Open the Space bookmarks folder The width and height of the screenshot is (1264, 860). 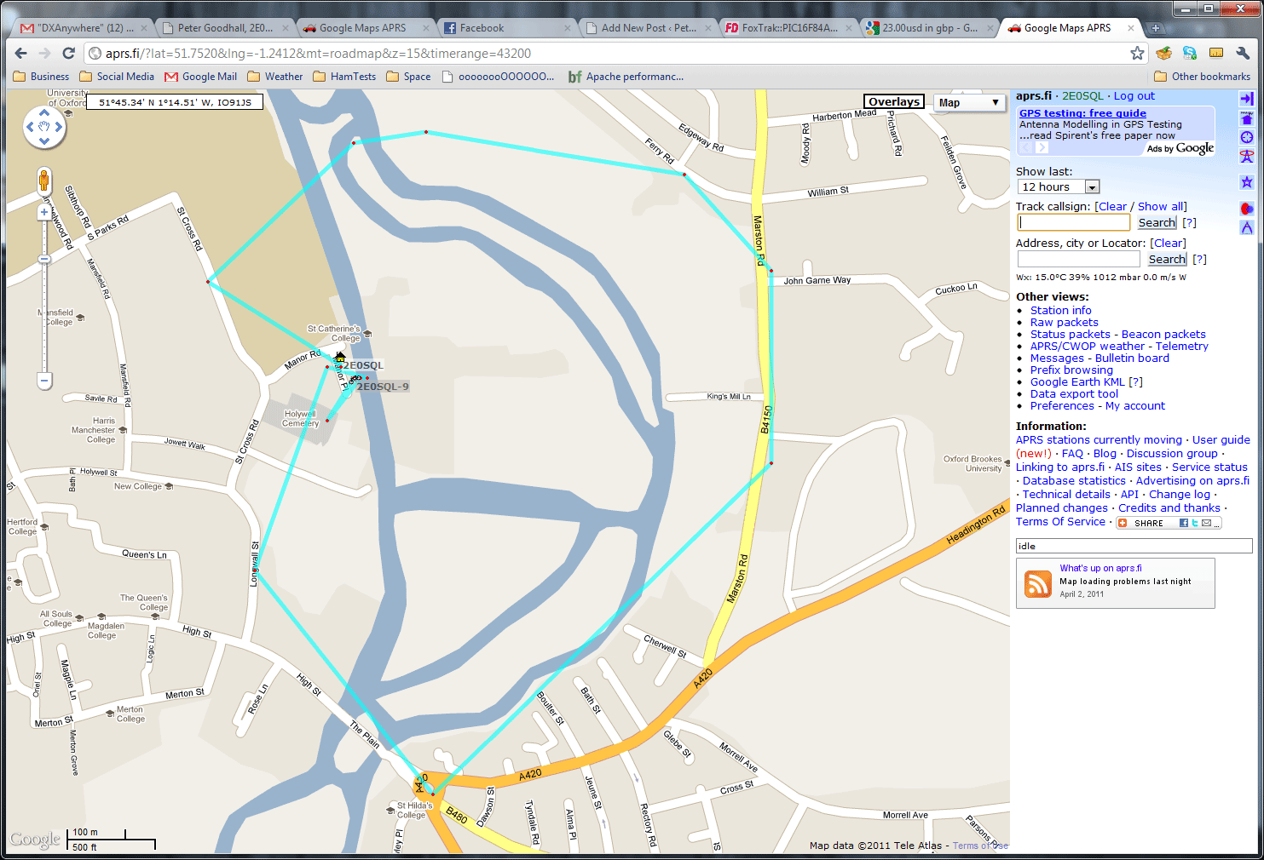point(408,77)
